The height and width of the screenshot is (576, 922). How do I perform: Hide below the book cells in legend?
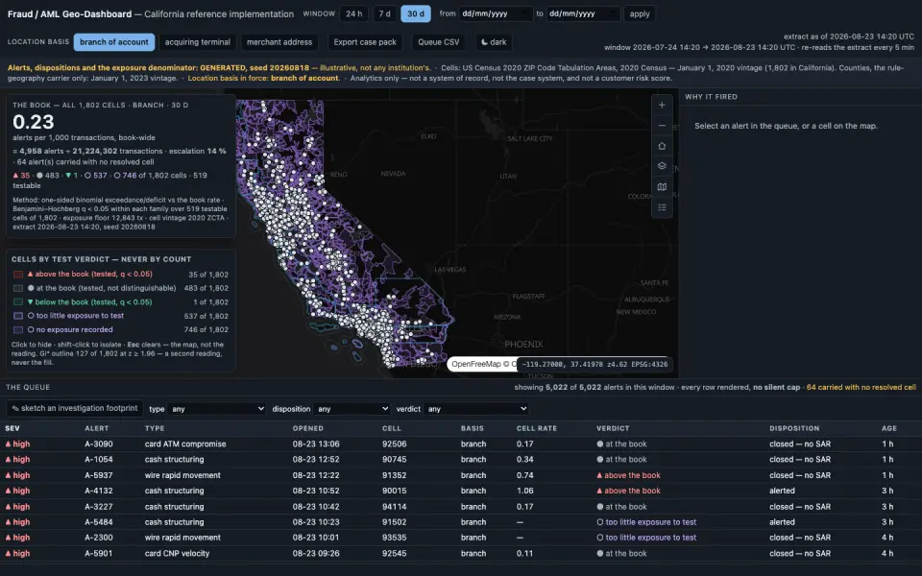coord(121,302)
